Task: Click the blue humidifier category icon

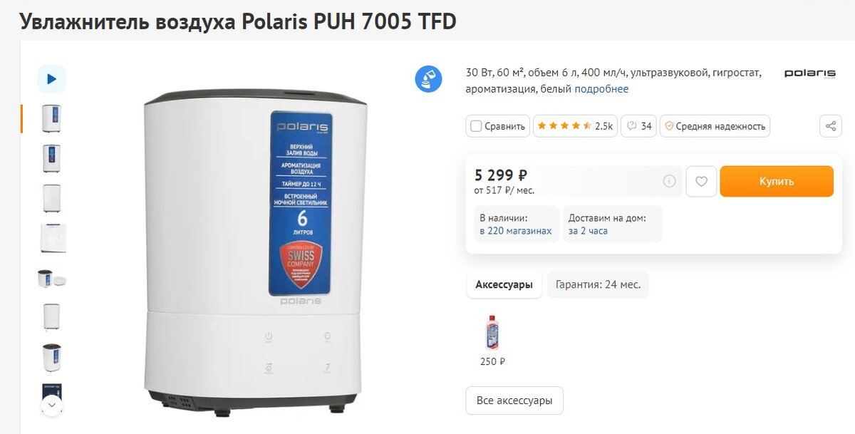Action: click(x=429, y=79)
